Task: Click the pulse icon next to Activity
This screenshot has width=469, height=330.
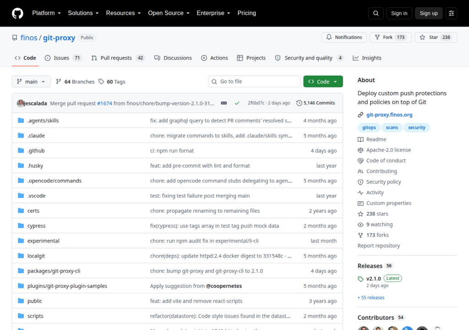Action: point(360,192)
